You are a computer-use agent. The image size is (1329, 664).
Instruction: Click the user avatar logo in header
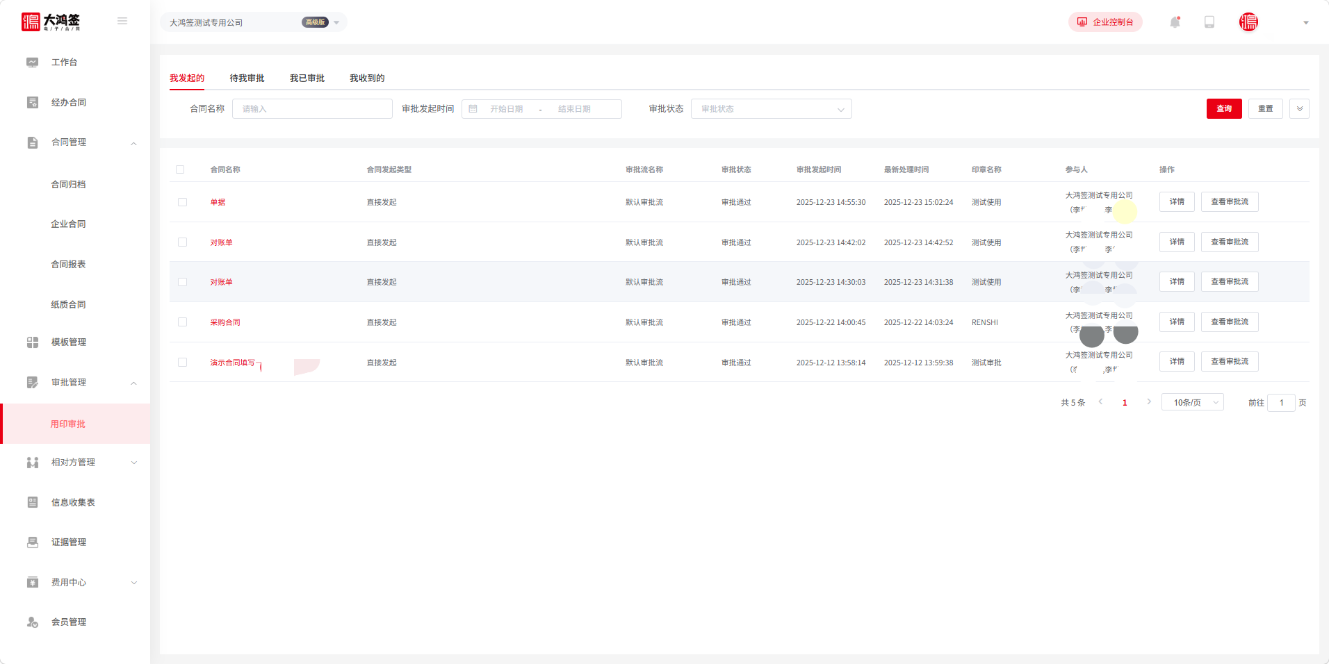point(1248,22)
